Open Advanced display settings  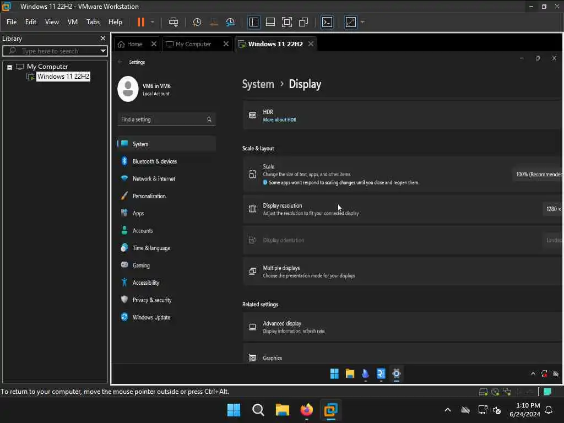tap(403, 327)
